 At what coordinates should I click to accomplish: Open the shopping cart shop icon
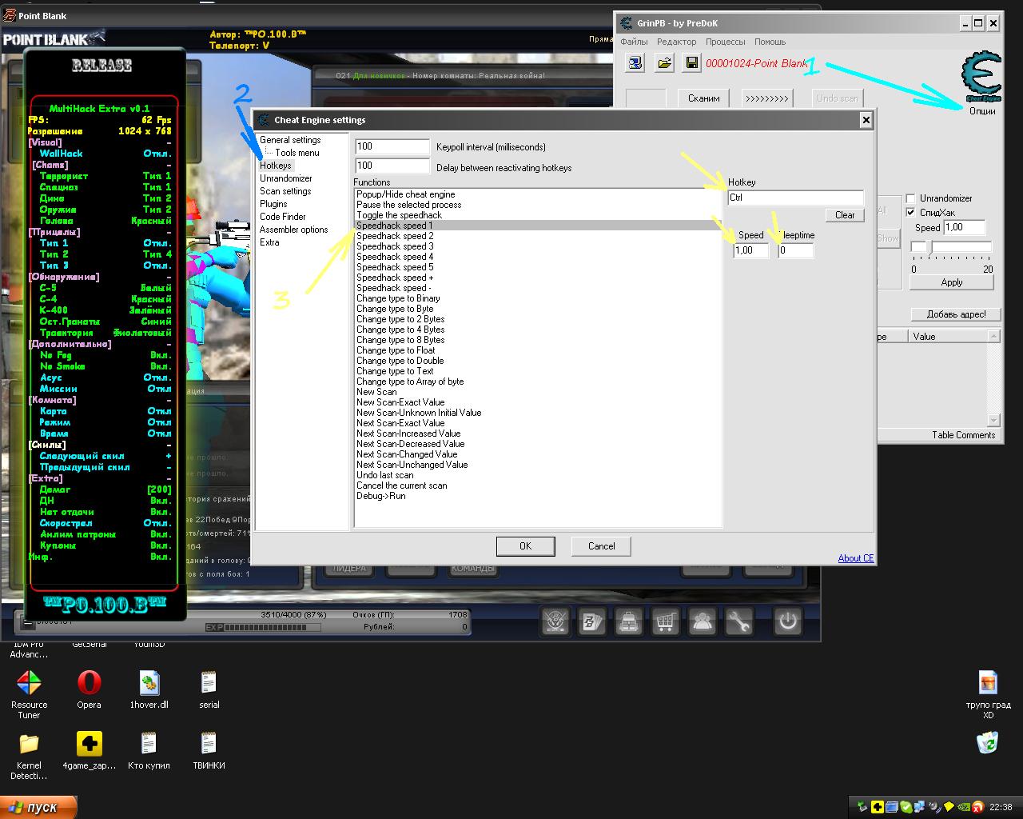(666, 621)
